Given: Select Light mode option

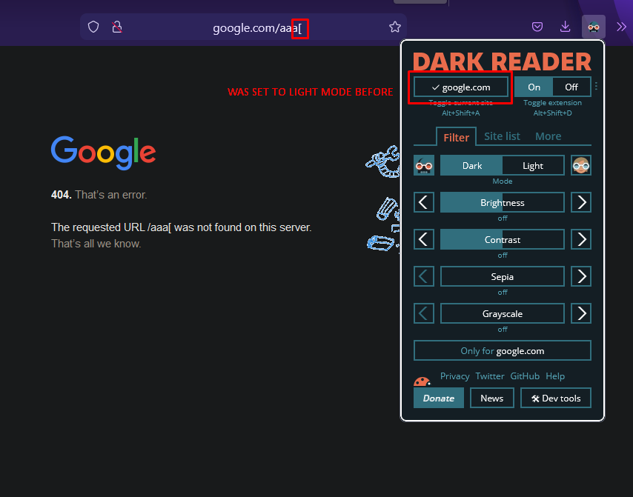Looking at the screenshot, I should [x=533, y=166].
